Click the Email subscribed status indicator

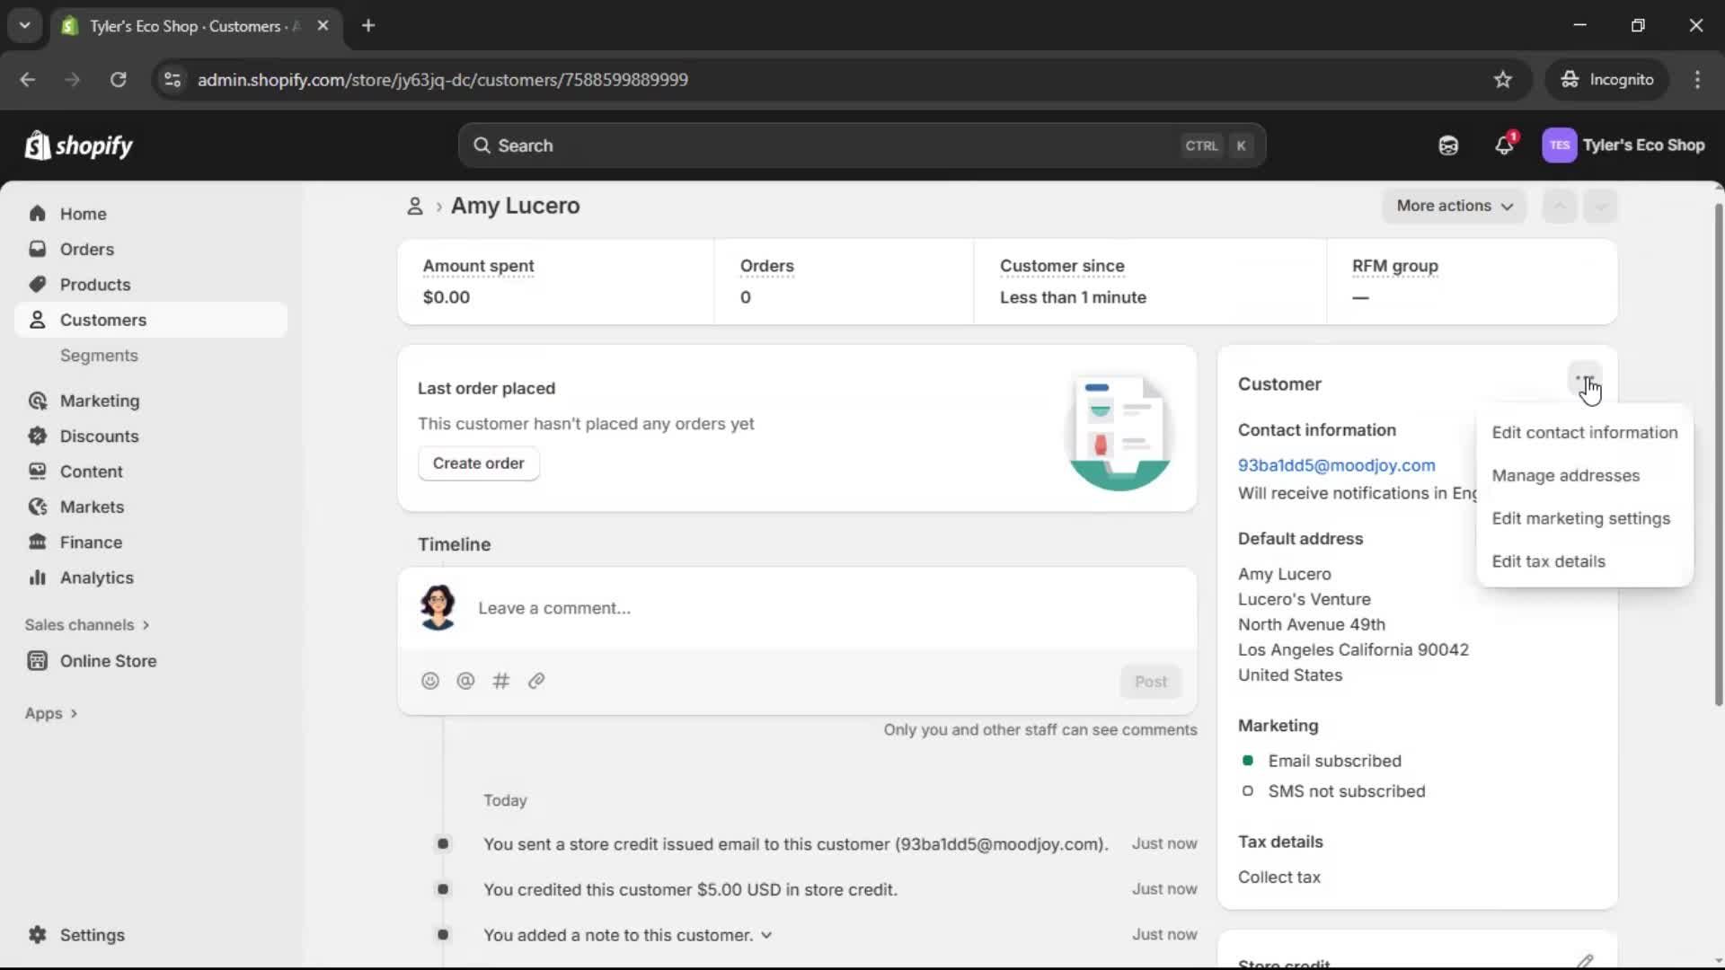[1248, 761]
